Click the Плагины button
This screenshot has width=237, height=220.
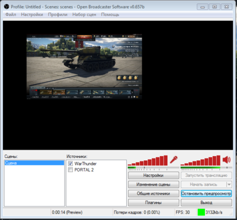153,203
